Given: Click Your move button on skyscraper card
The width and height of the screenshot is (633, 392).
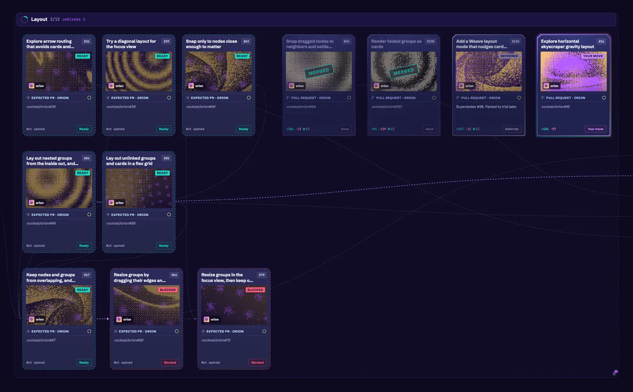Looking at the screenshot, I should 595,129.
